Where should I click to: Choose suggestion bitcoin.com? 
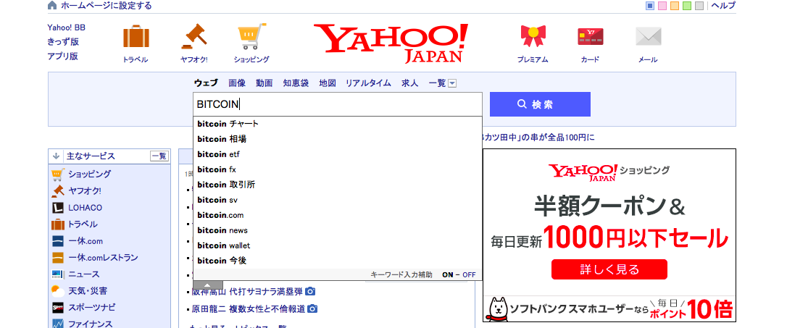click(x=338, y=215)
